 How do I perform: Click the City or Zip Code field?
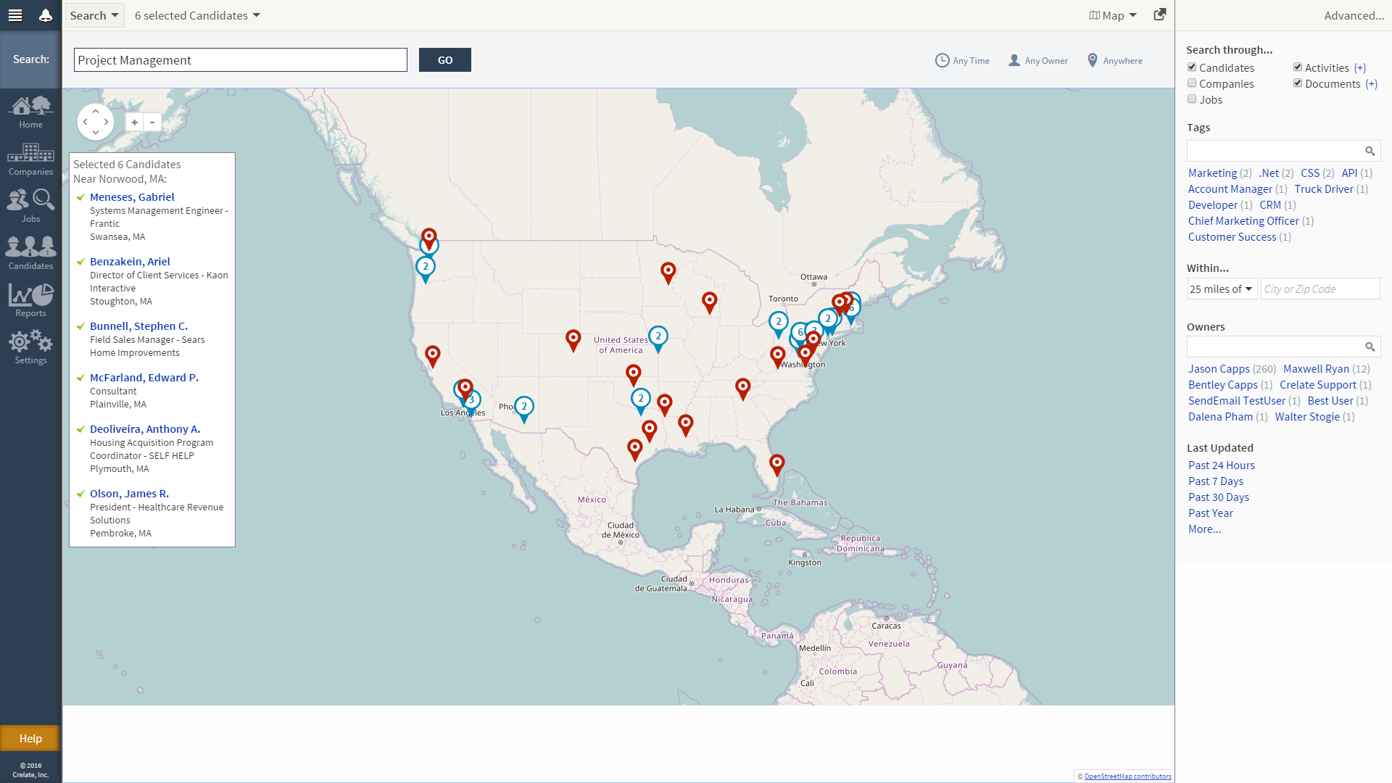1319,289
